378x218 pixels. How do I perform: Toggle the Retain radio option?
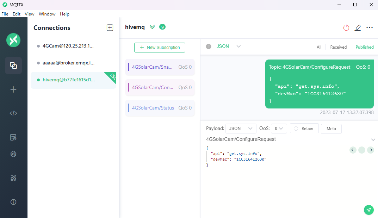(x=304, y=129)
